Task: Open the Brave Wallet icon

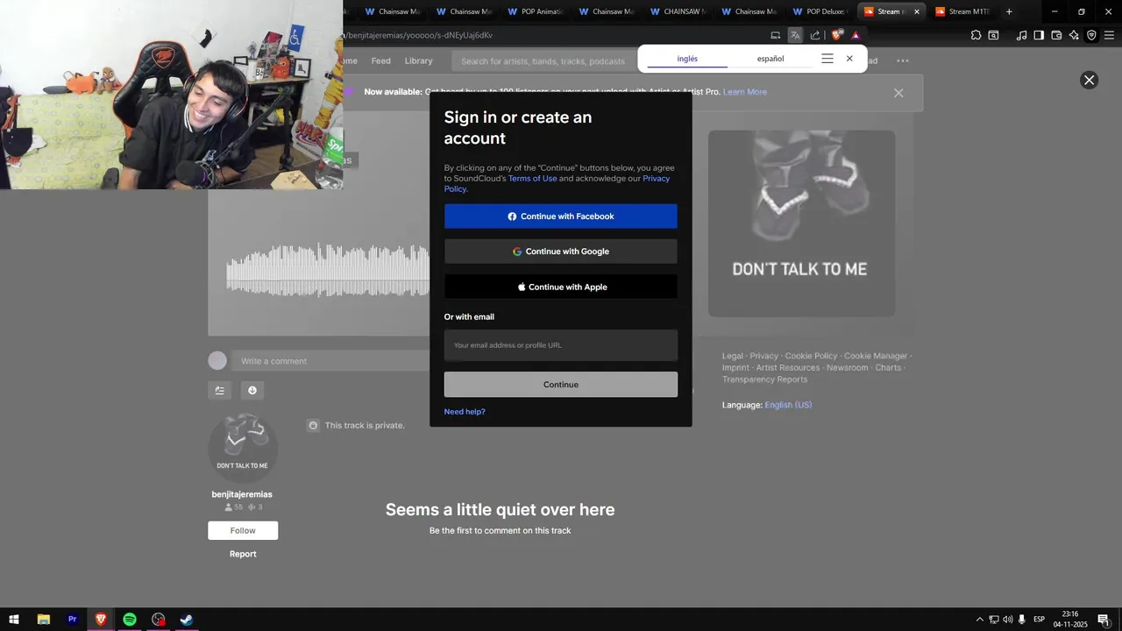Action: [1056, 35]
